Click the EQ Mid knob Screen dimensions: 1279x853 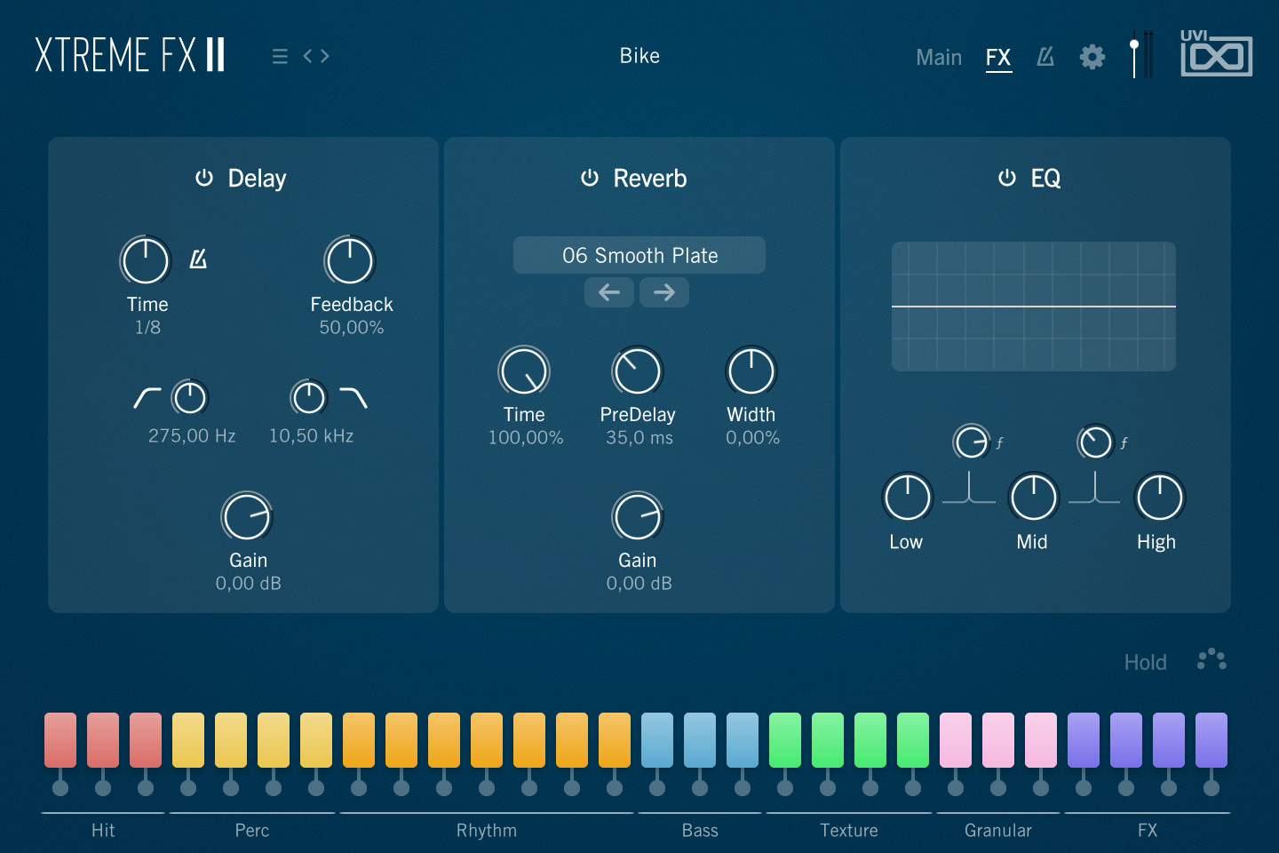[1033, 497]
